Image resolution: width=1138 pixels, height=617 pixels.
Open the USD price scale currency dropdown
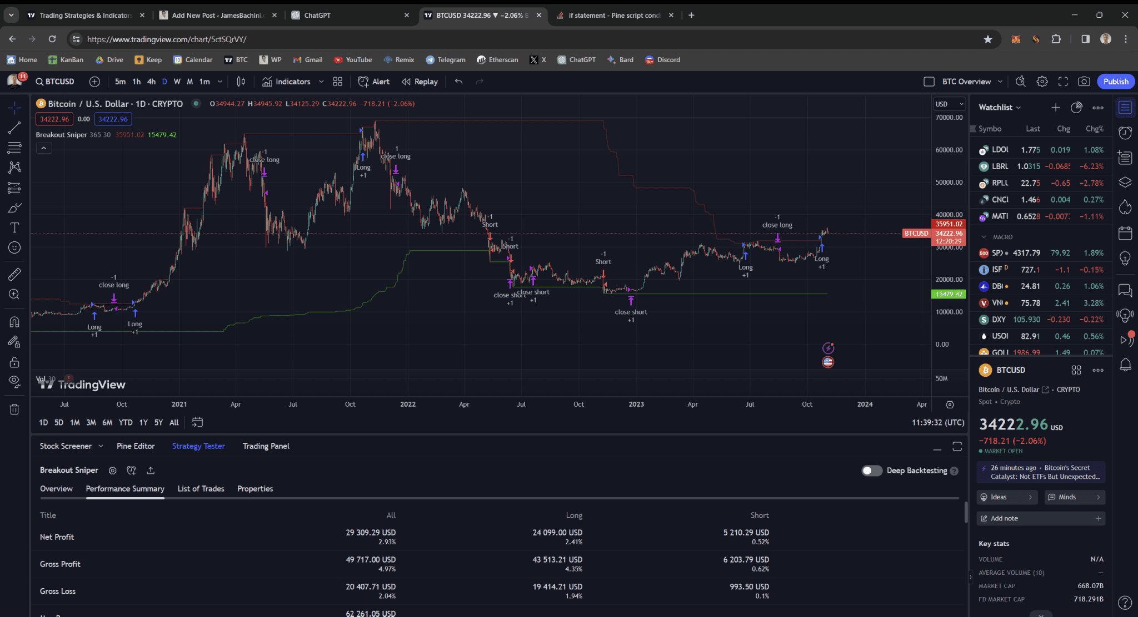[x=949, y=104]
